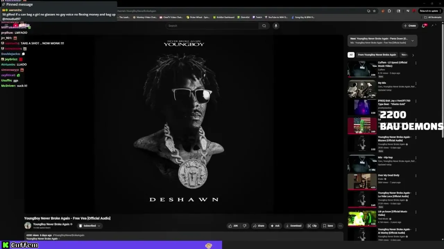Open options for Cuffem - Lil Speed video
This screenshot has width=444, height=249.
click(416, 63)
